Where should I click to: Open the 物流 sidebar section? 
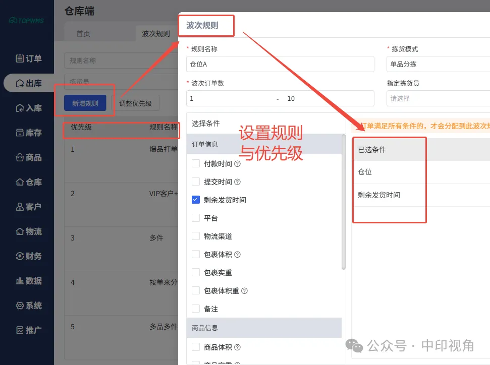[28, 231]
